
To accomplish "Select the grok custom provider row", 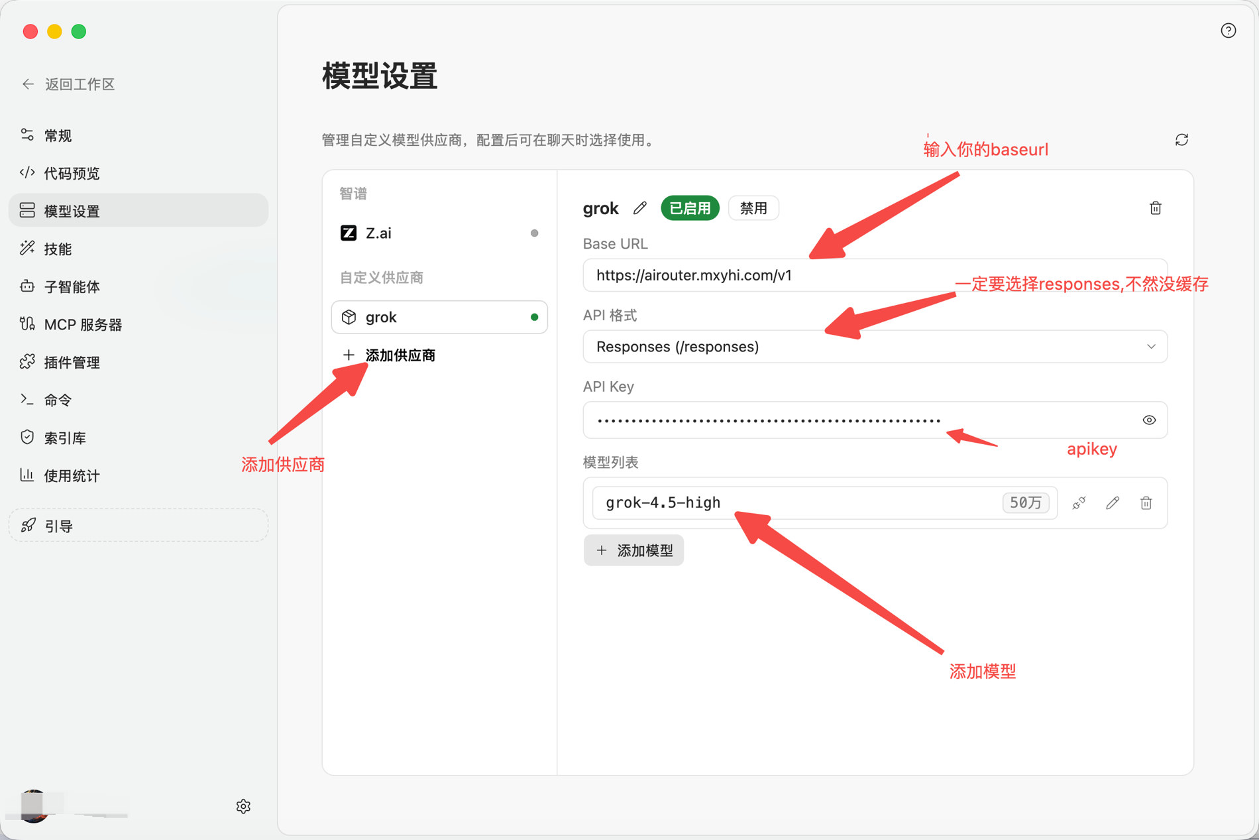I will 439,318.
